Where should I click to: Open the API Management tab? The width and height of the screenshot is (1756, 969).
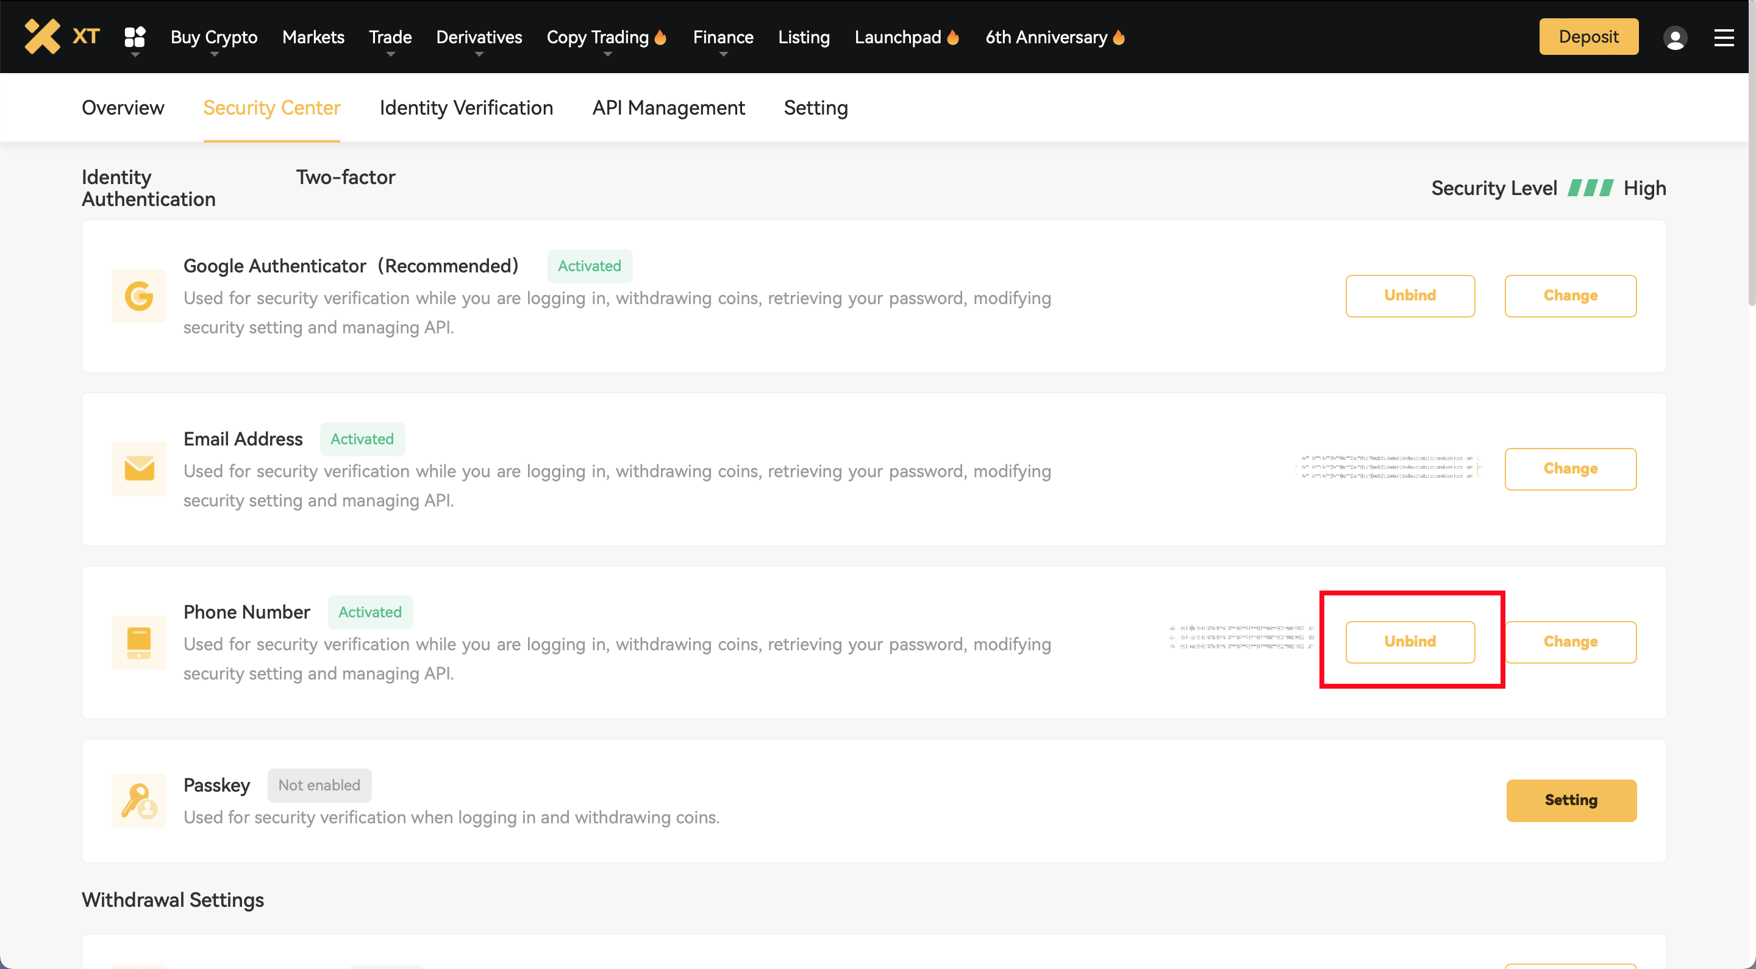tap(668, 108)
